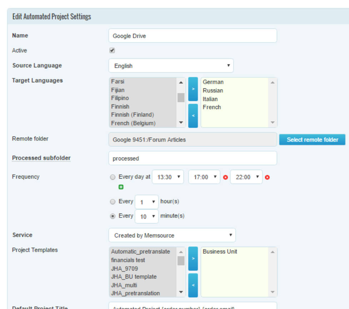This screenshot has width=349, height=309.
Task: Pick JHA_9709 in the project templates list
Action: (124, 268)
